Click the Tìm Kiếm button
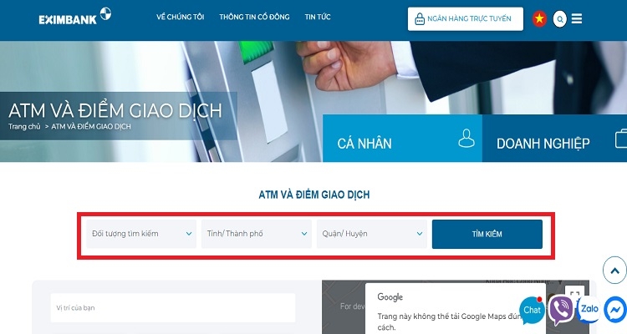Viewport: 627px width, 334px height. click(x=487, y=234)
